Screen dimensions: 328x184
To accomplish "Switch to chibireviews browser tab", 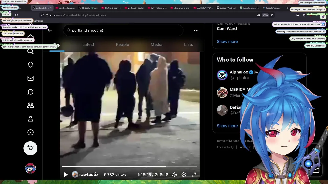I will point(180,8).
